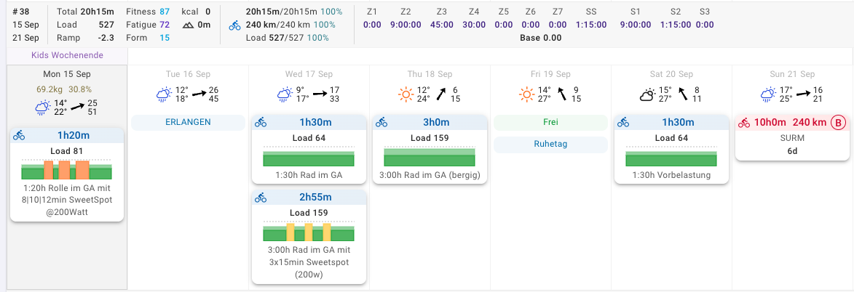Click the bike icon on the 2h55m workout
Screen dimensions: 854x292
pyautogui.click(x=261, y=198)
